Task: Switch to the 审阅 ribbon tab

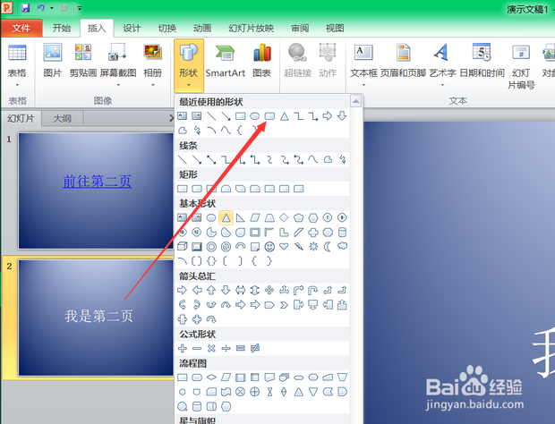Action: point(300,29)
